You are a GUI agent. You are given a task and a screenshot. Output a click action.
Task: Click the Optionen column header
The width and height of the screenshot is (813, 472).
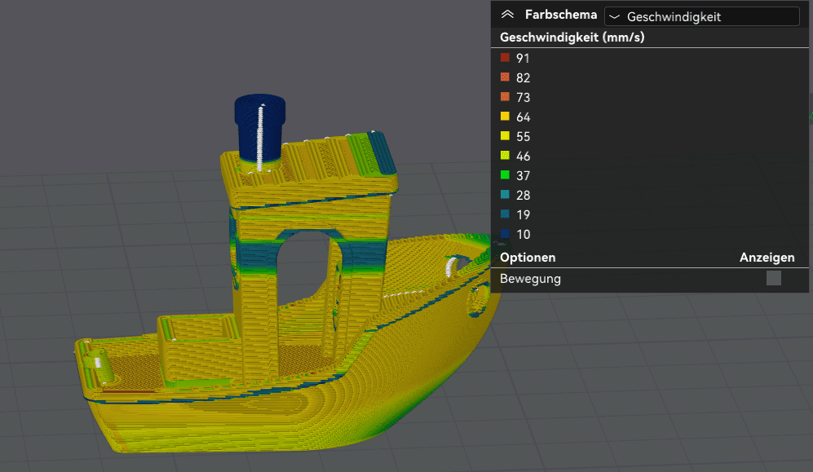click(x=528, y=258)
